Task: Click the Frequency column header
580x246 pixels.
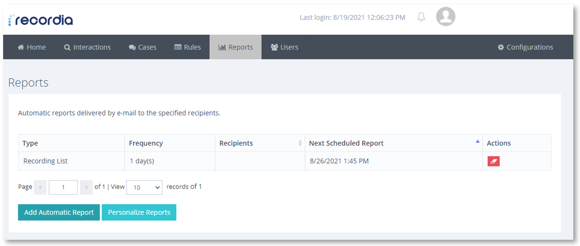Action: 169,143
